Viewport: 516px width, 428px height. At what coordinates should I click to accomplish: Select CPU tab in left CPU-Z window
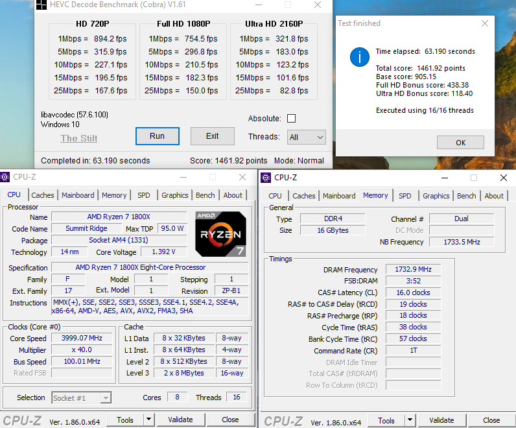click(x=14, y=195)
